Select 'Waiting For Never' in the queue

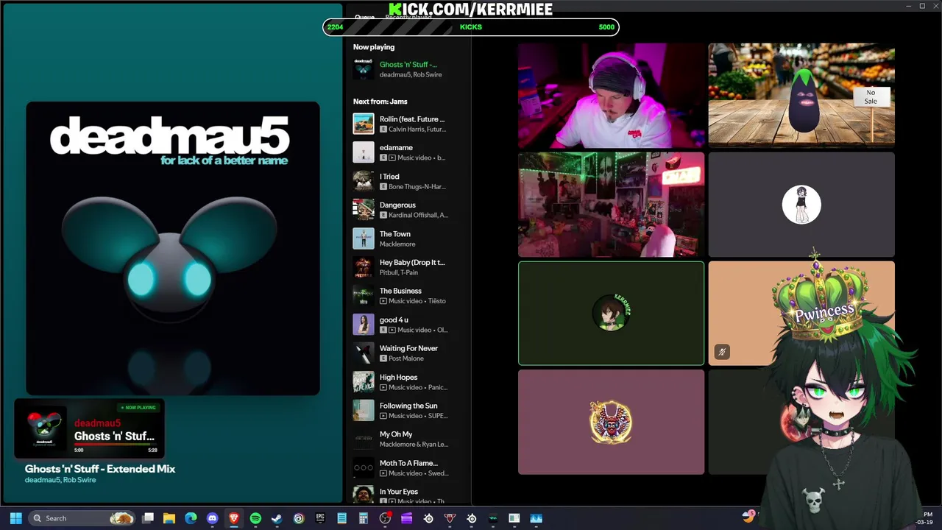tap(408, 353)
